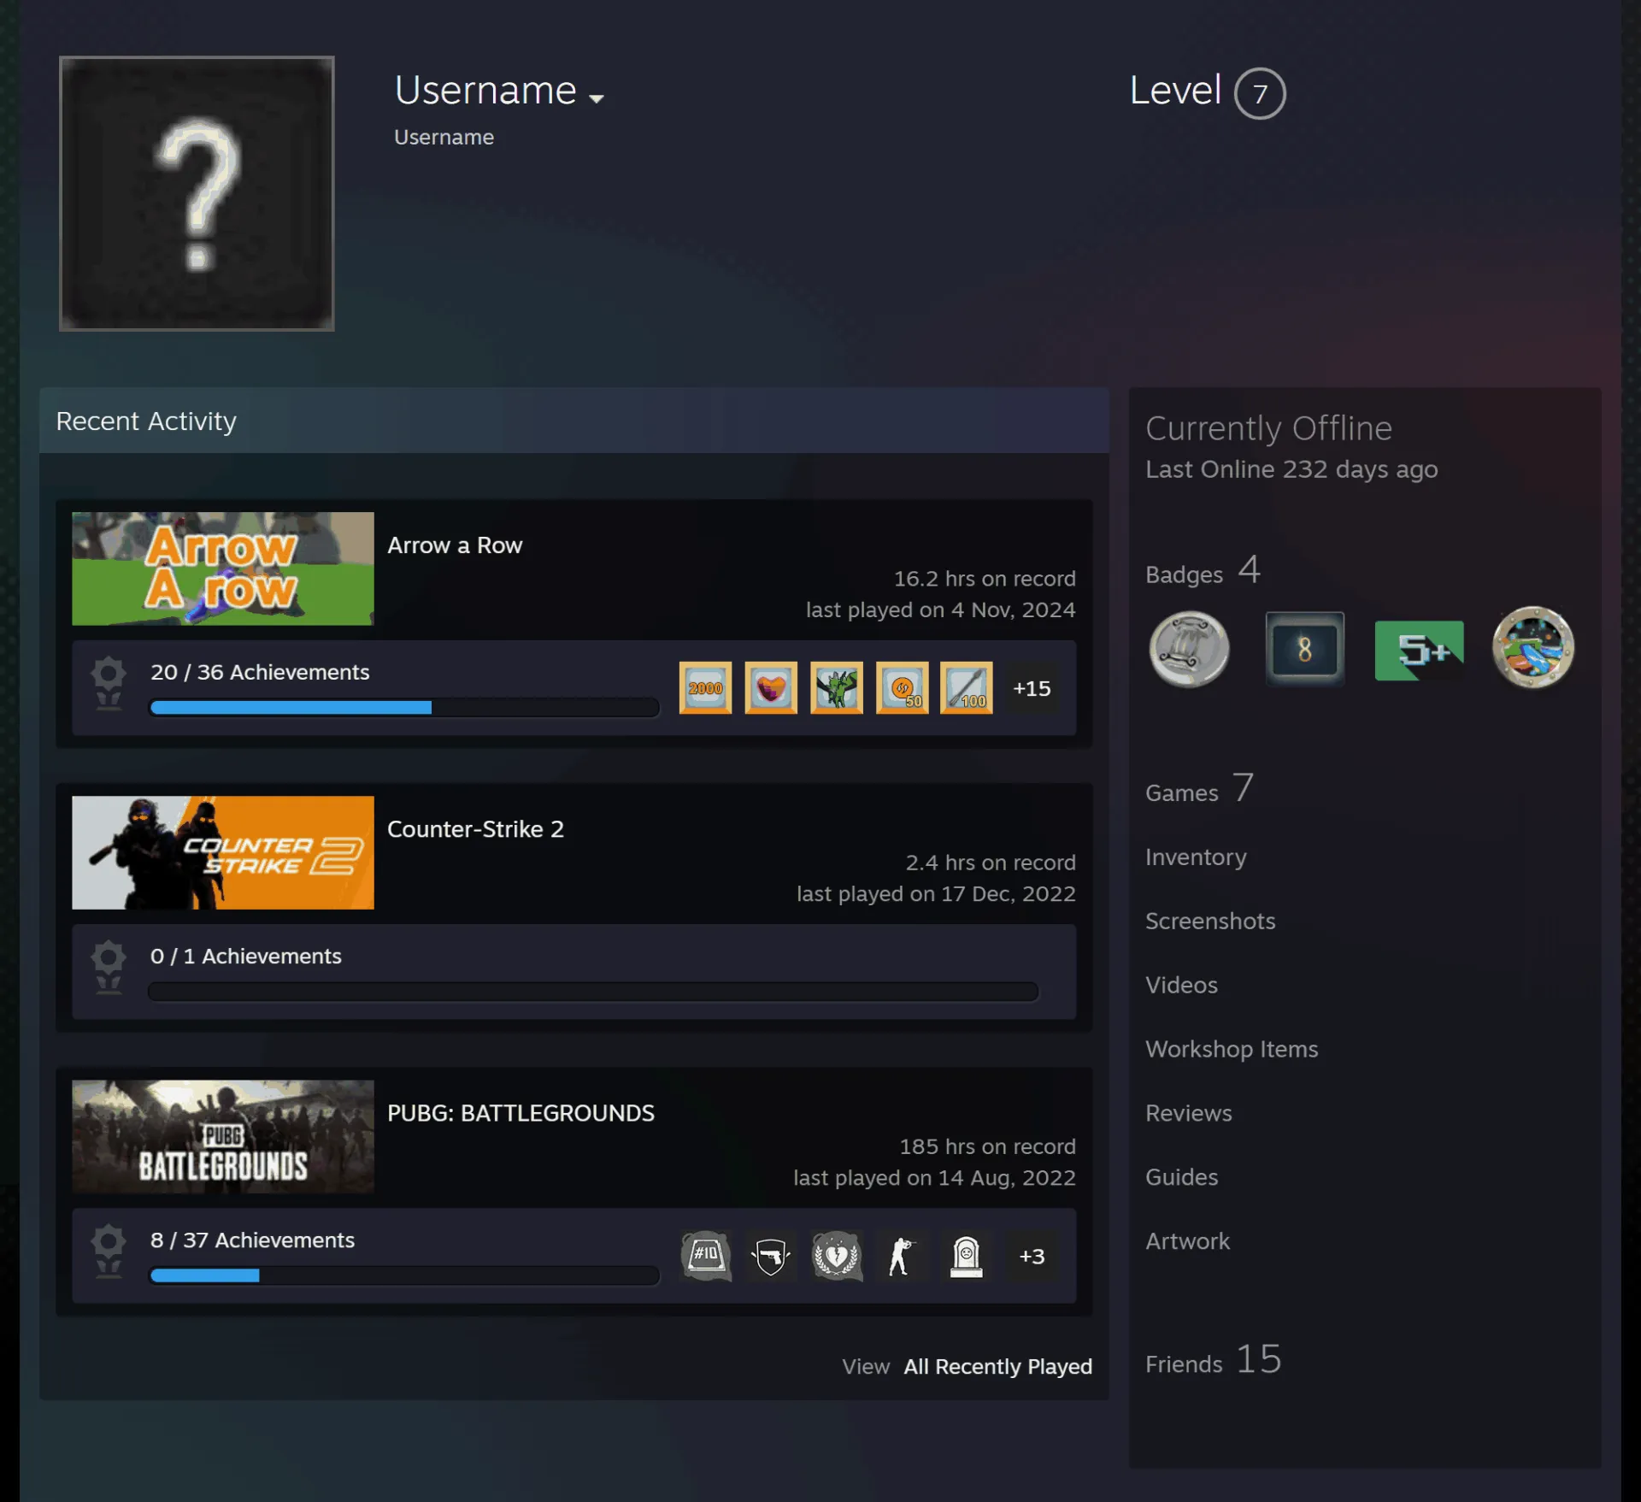The height and width of the screenshot is (1502, 1641).
Task: Select the green 5+ games badge
Action: 1419,651
